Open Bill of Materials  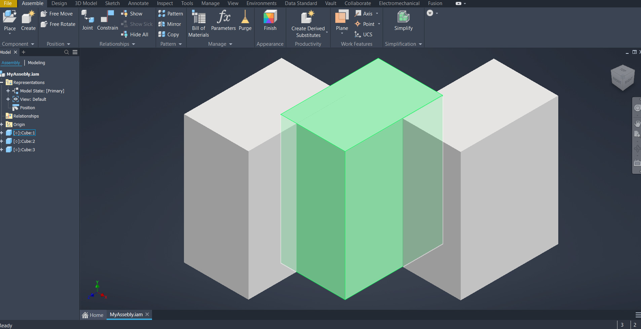pyautogui.click(x=199, y=24)
